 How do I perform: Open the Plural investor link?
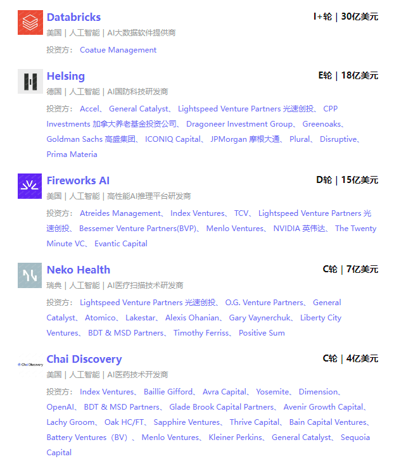[x=300, y=139]
